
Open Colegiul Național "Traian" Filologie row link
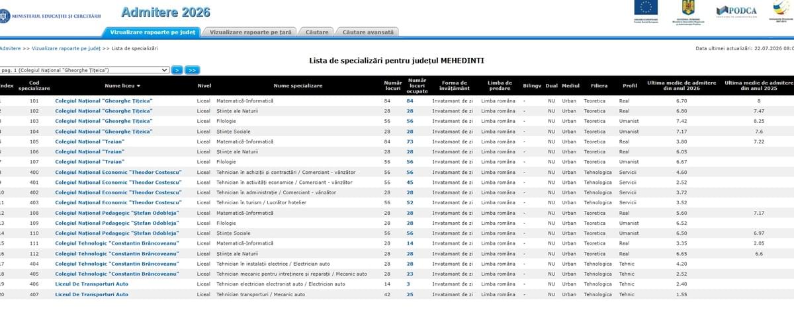click(x=89, y=162)
